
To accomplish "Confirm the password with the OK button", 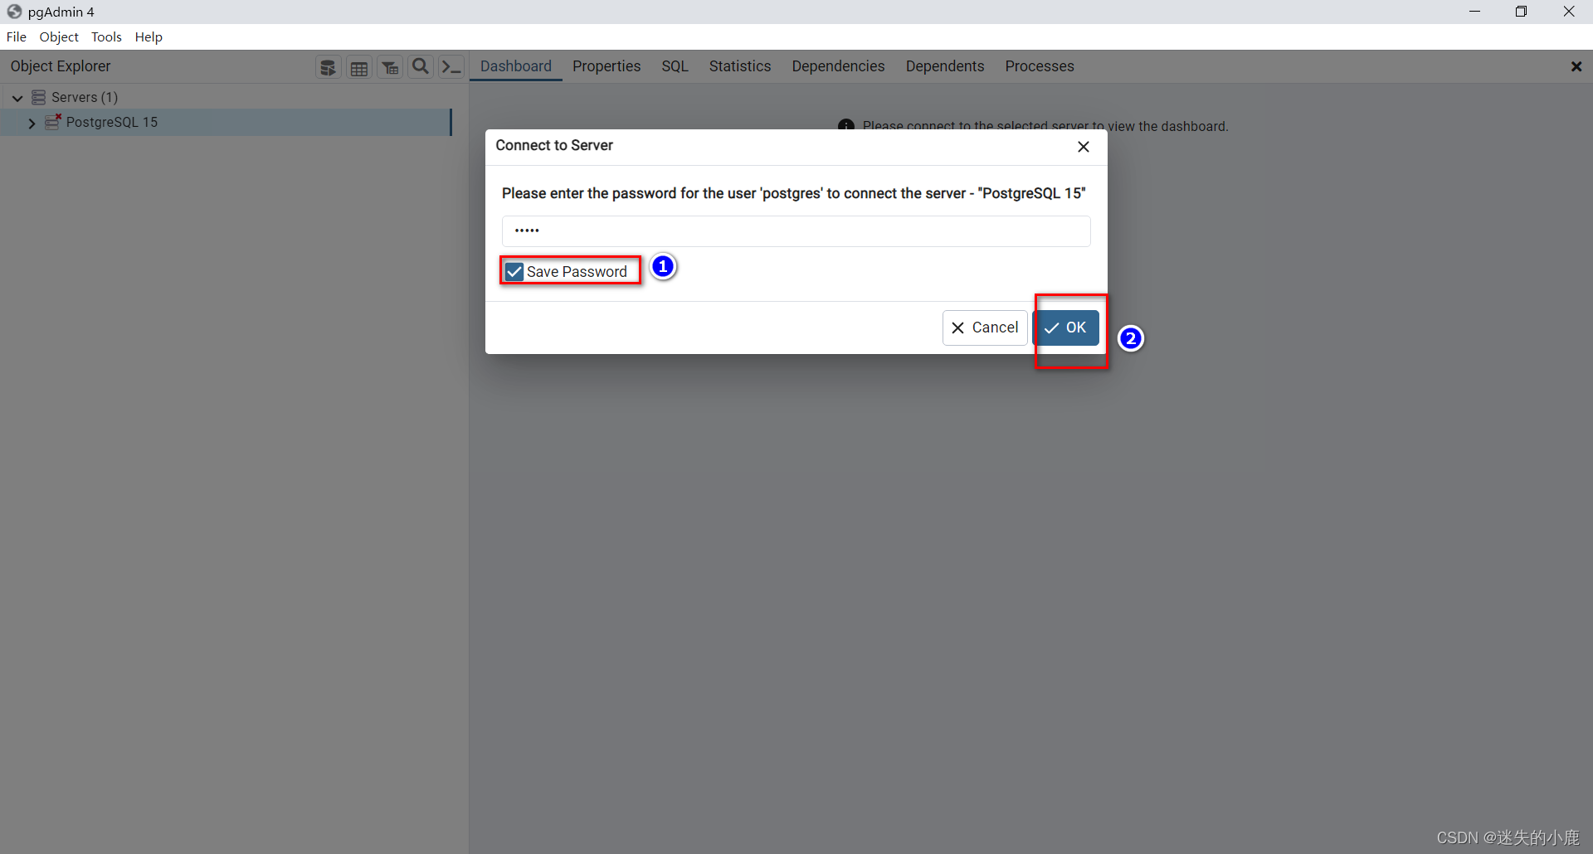I will click(x=1066, y=328).
